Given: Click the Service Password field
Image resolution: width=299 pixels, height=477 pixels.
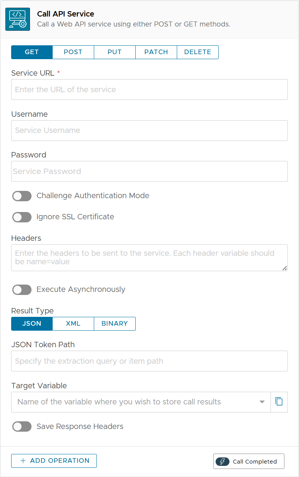Looking at the screenshot, I should (149, 171).
